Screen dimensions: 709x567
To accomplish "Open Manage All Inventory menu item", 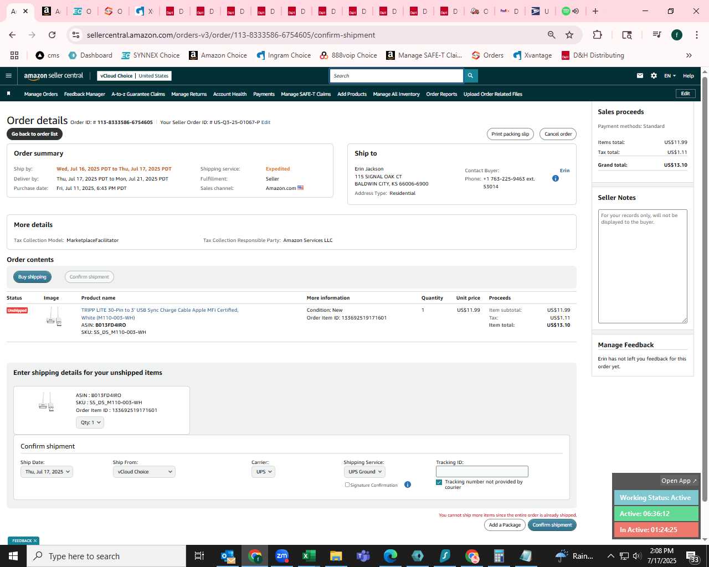I will 396,94.
